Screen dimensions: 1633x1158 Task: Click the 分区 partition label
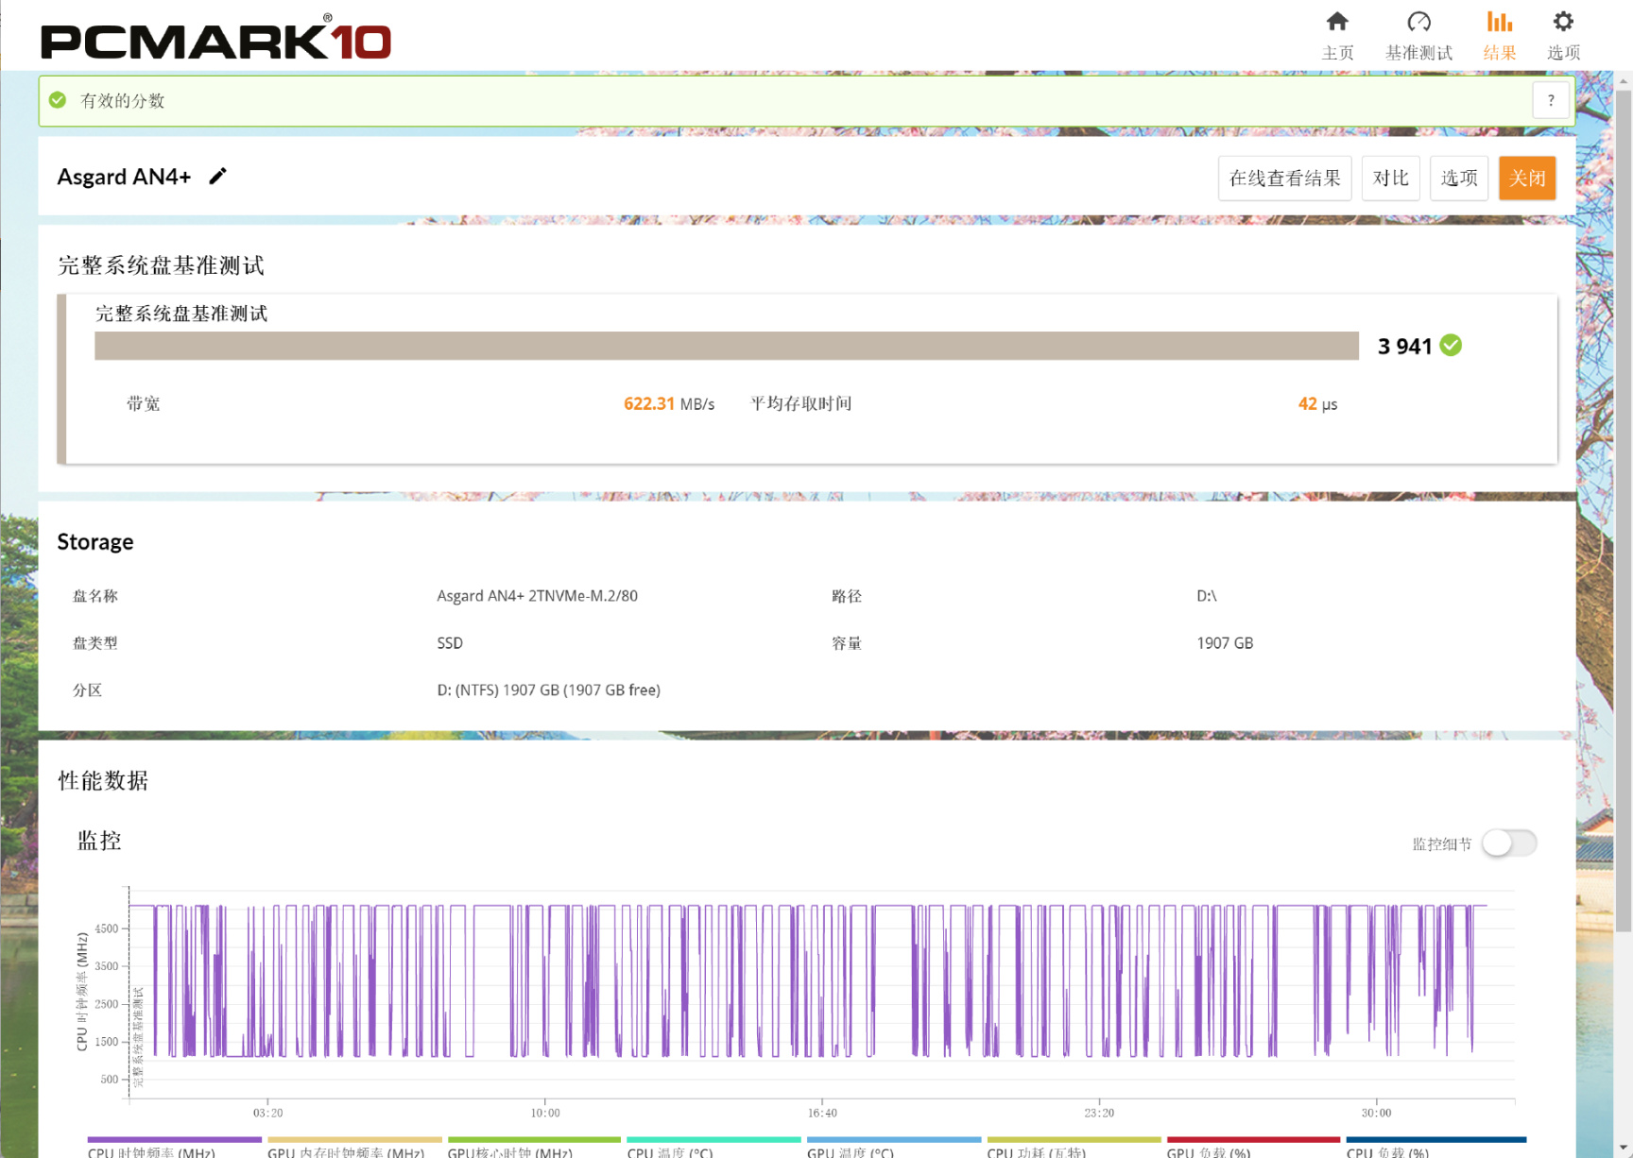[x=87, y=690]
